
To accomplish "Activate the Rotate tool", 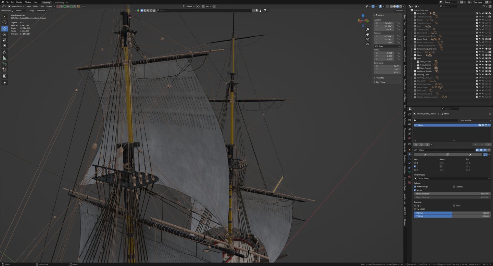I will (4, 34).
